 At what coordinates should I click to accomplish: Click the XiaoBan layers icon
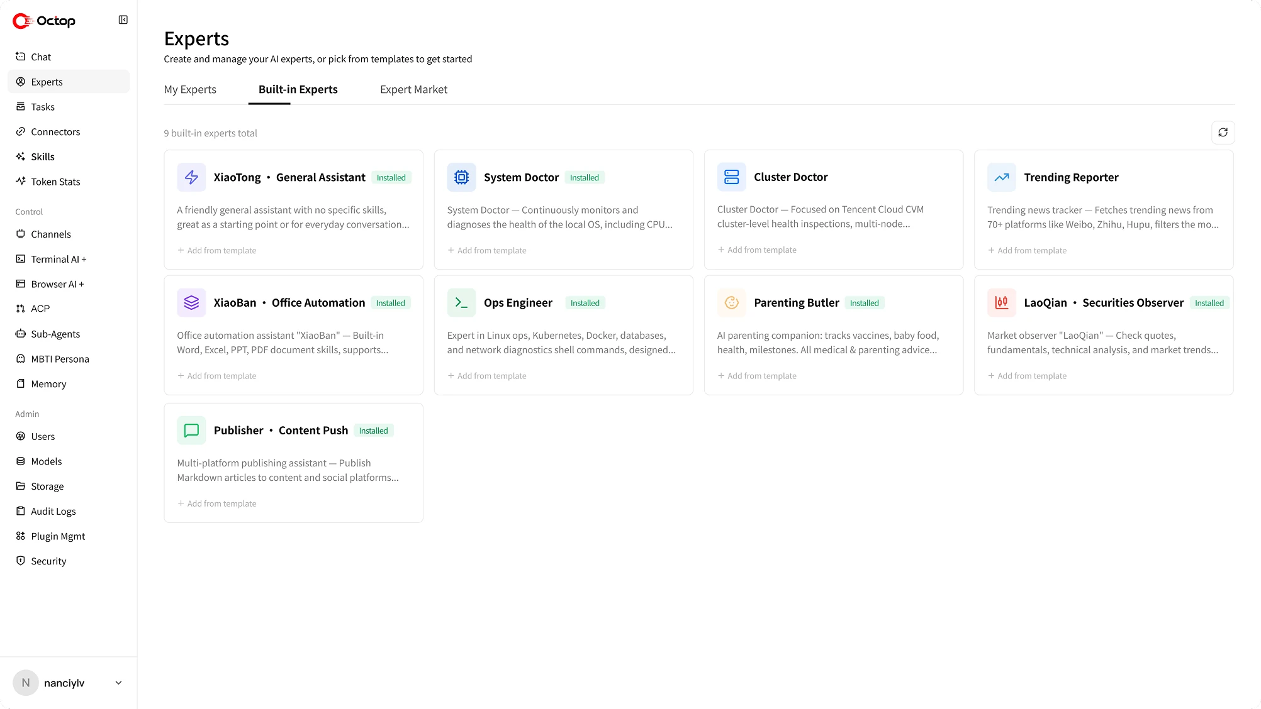coord(191,303)
